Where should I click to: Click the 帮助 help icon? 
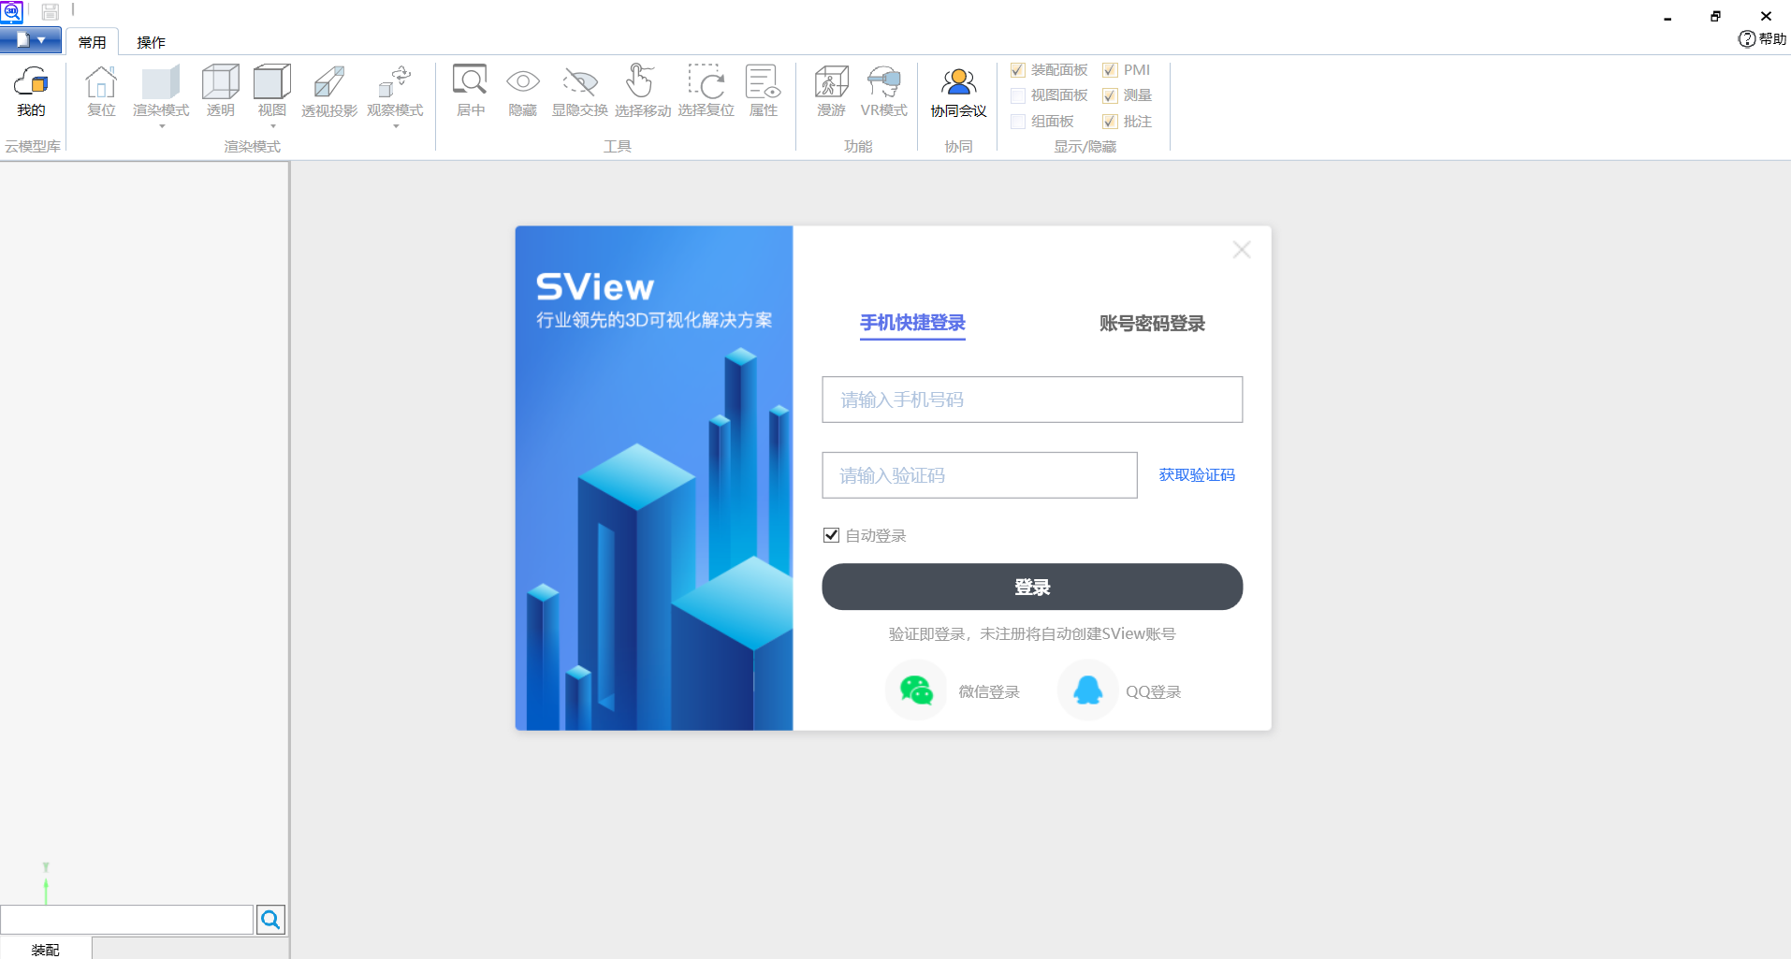point(1747,38)
